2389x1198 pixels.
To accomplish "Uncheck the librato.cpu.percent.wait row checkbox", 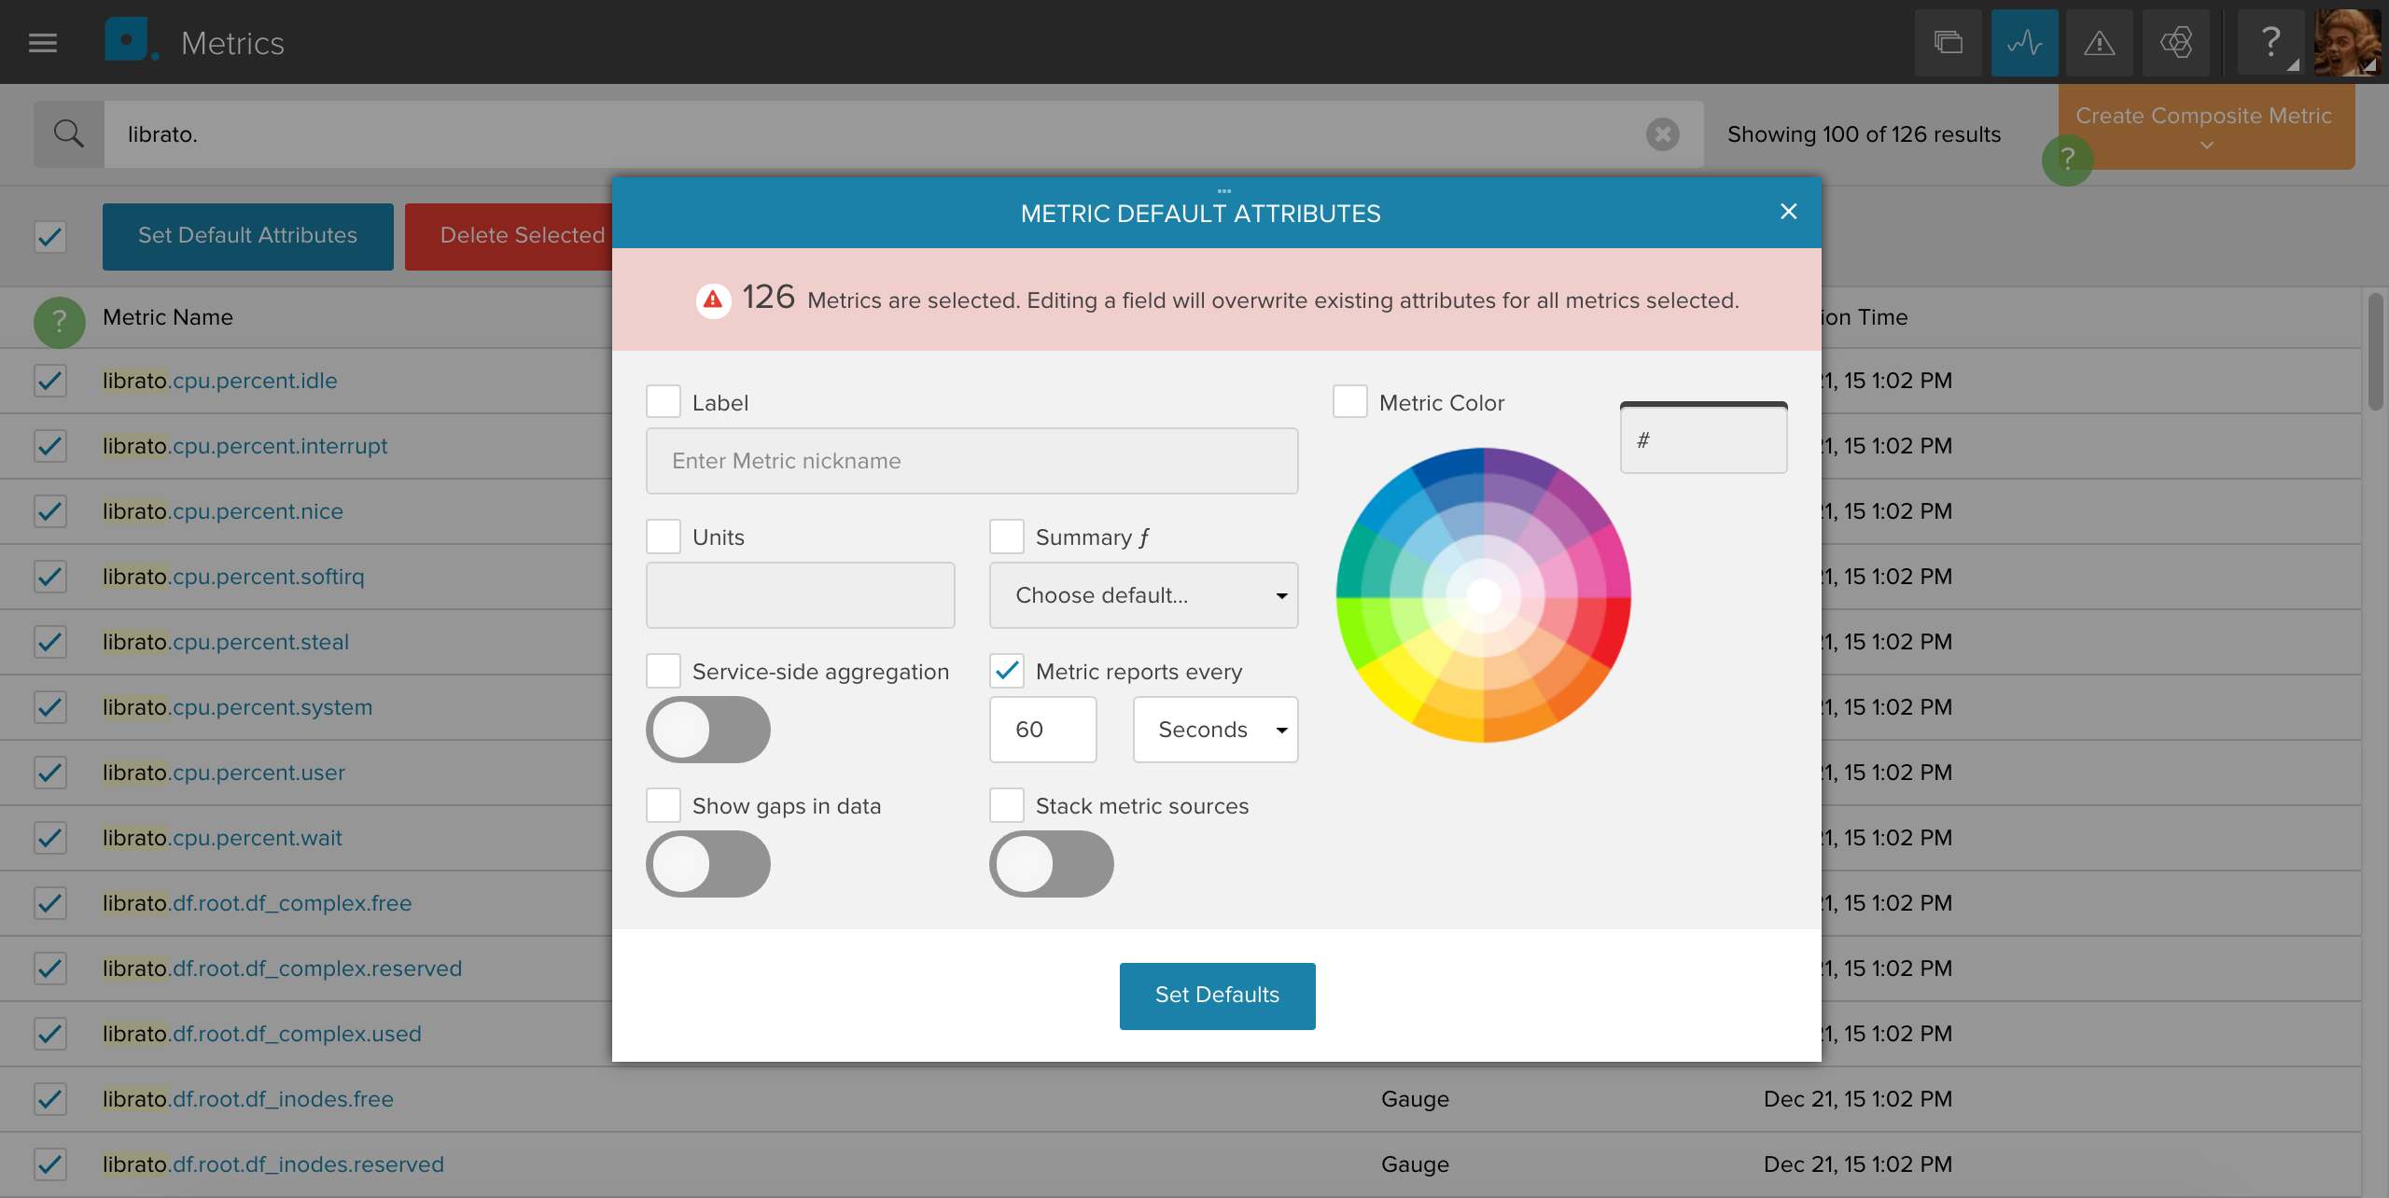I will point(50,838).
